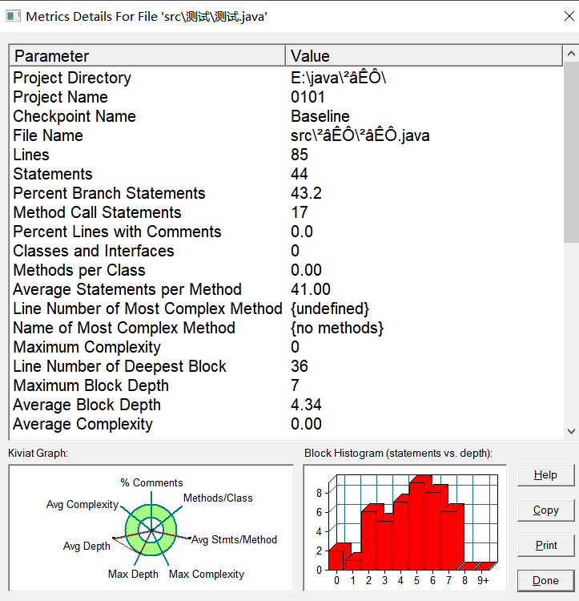Select Line Number of Deepest Block row
Image resolution: width=579 pixels, height=601 pixels.
tap(286, 366)
